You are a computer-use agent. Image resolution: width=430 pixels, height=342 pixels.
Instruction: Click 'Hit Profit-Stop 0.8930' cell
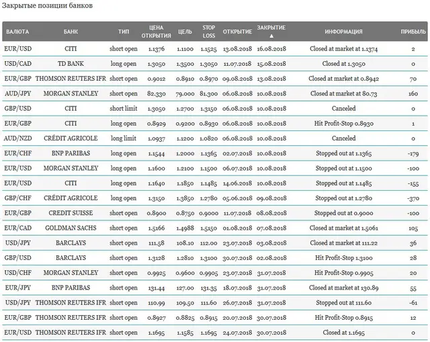(343, 124)
